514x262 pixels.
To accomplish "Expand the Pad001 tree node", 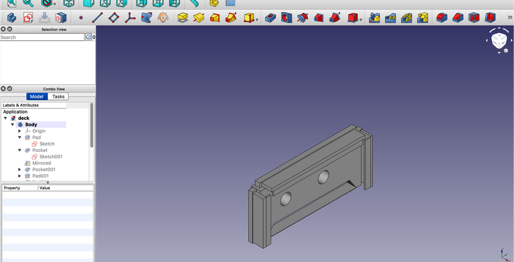I will pyautogui.click(x=20, y=176).
